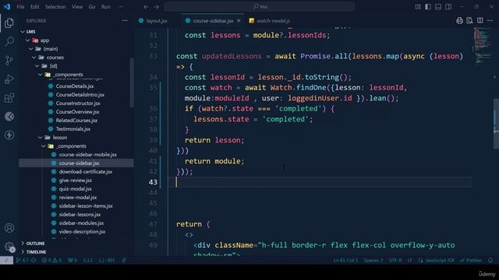
Task: Click the command center search box
Action: tap(260, 7)
